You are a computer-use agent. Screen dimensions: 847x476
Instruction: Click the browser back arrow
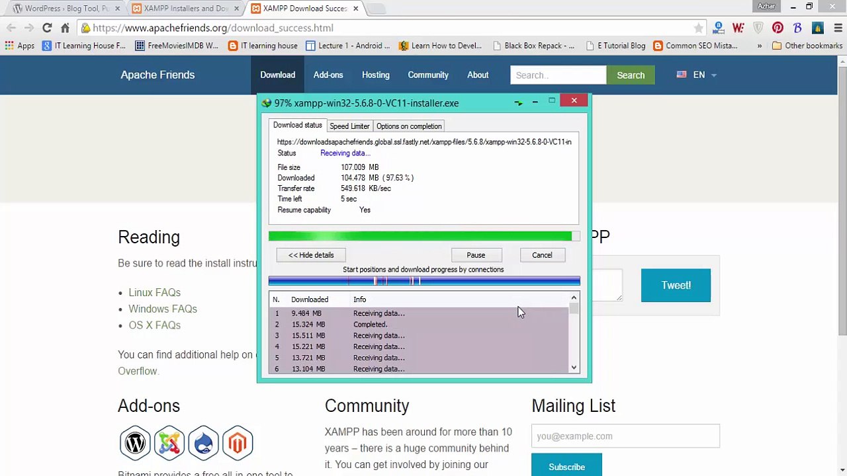coord(11,28)
